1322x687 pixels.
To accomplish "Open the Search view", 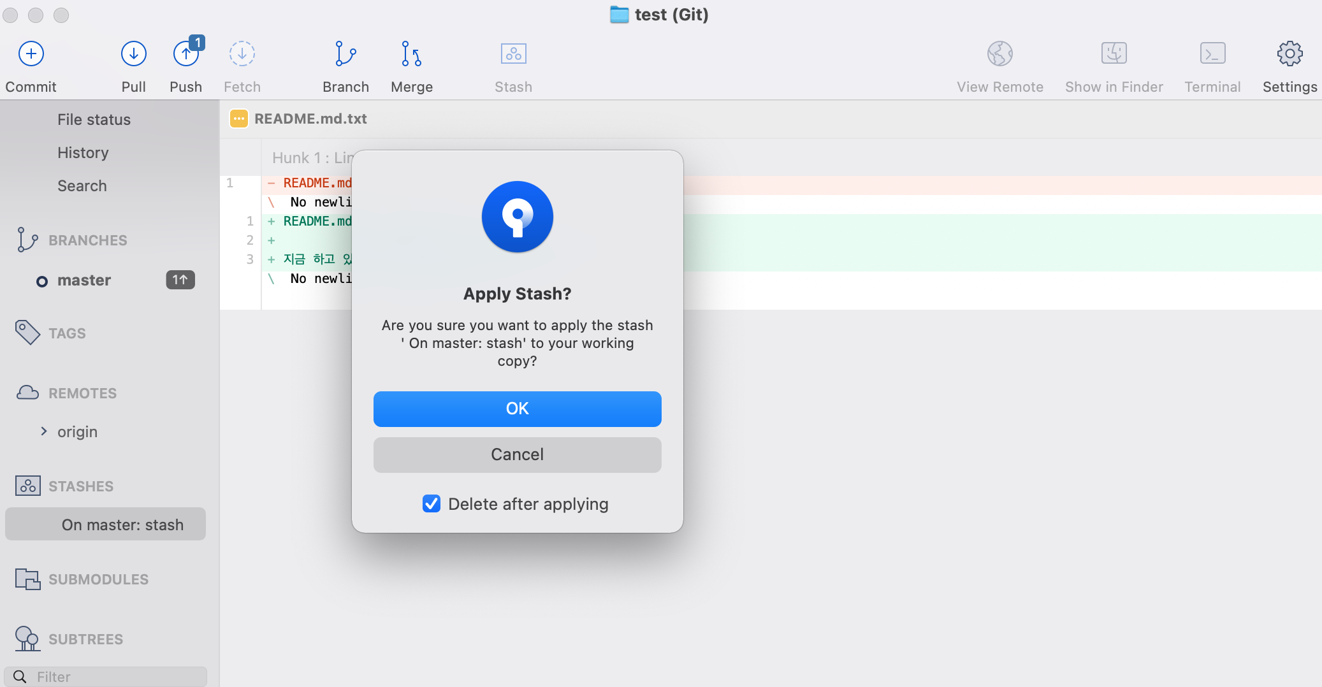I will (82, 185).
